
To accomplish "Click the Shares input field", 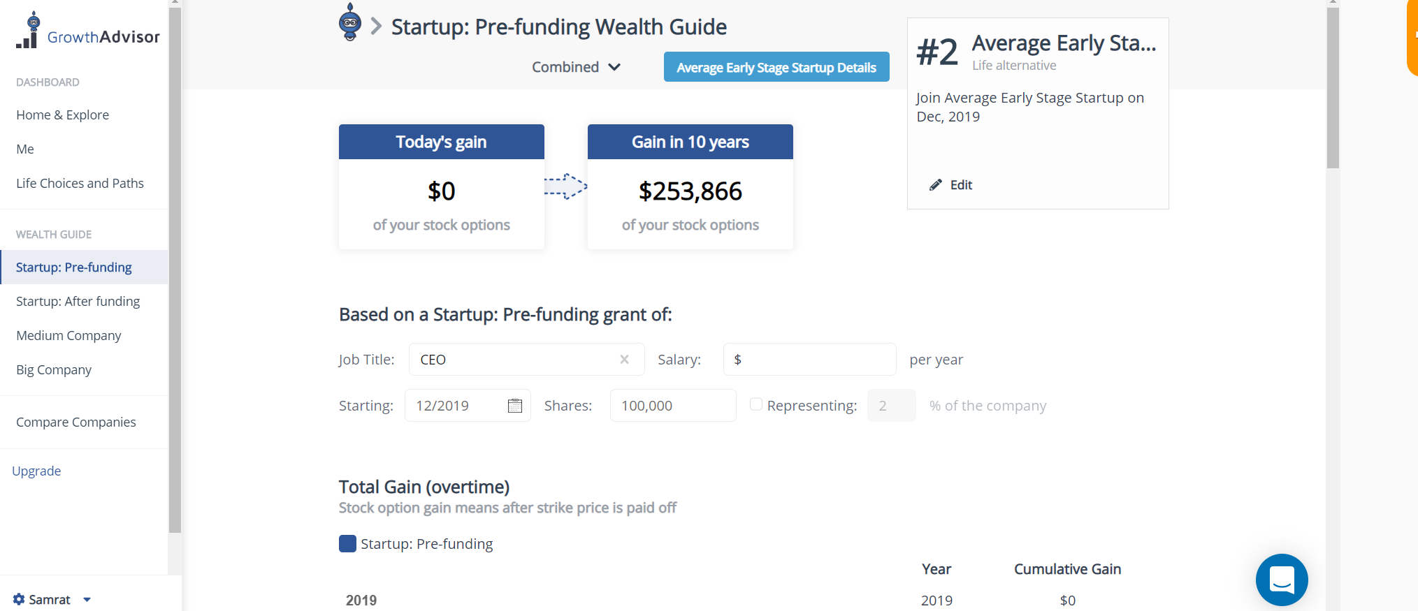I will 672,406.
